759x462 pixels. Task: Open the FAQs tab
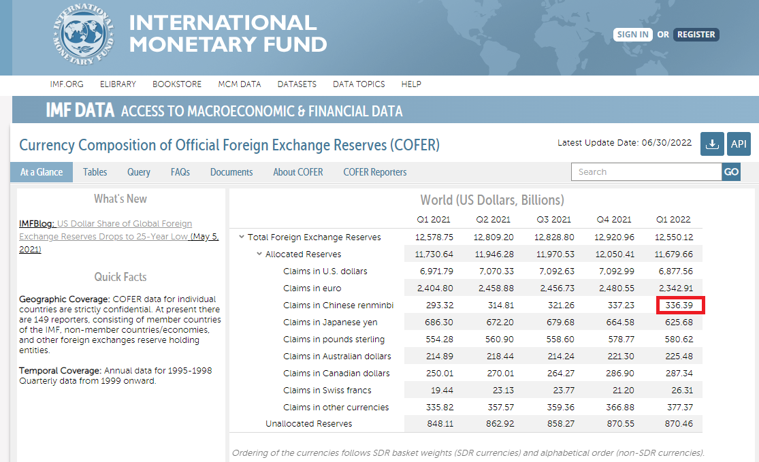pyautogui.click(x=180, y=172)
